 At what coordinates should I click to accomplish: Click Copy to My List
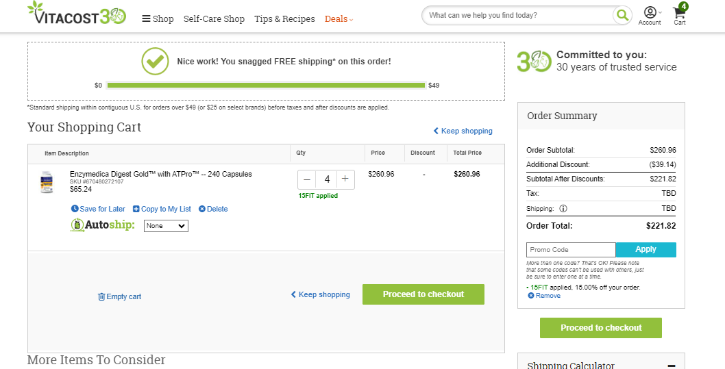pyautogui.click(x=162, y=209)
